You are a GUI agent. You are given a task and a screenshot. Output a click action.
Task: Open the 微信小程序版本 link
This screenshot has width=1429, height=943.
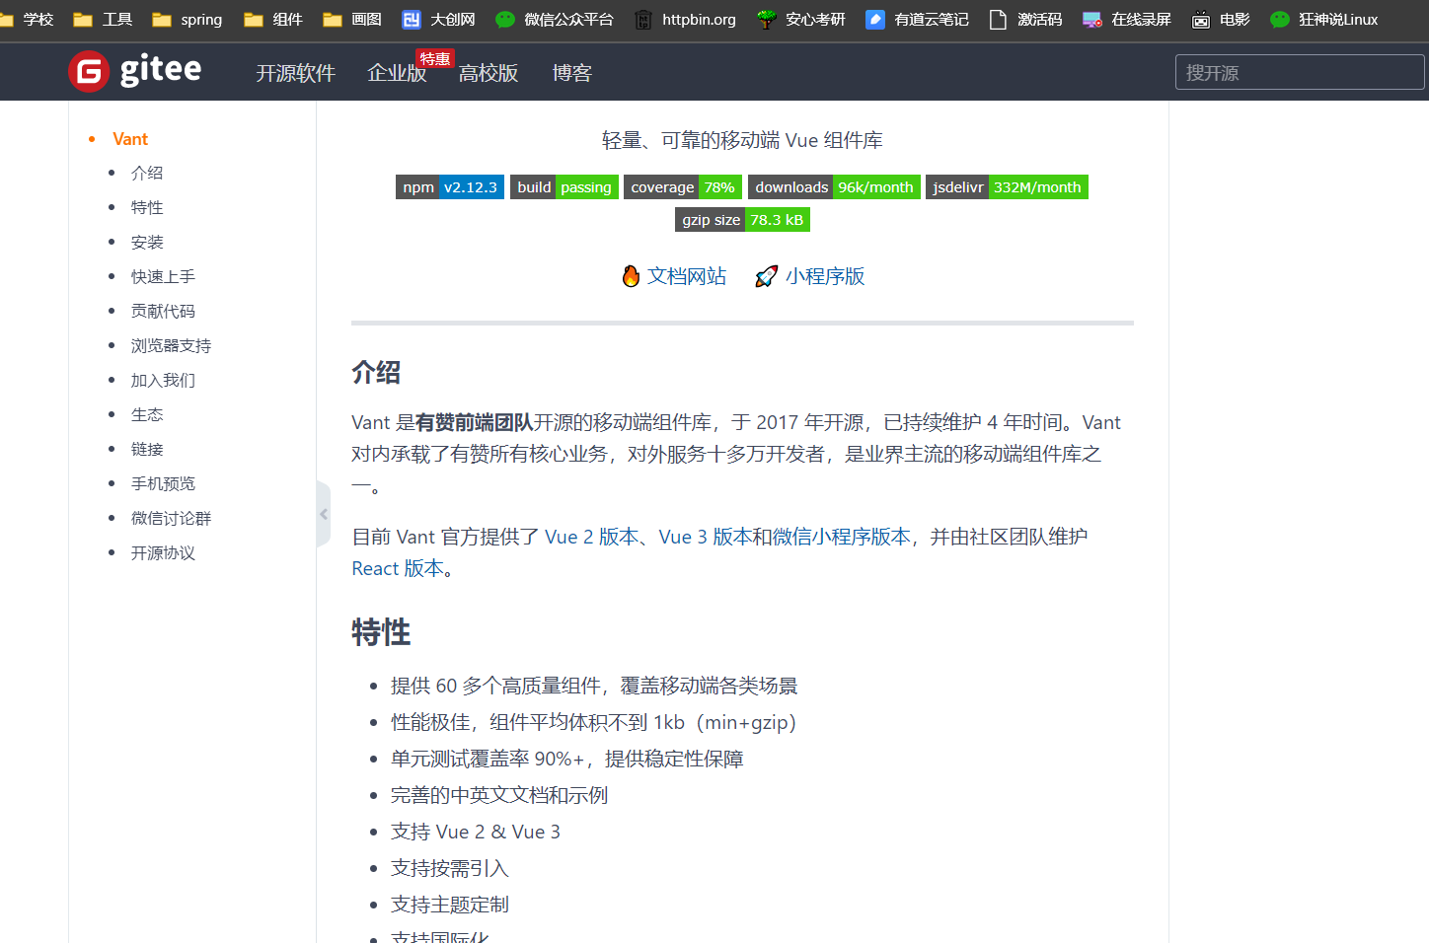point(841,537)
